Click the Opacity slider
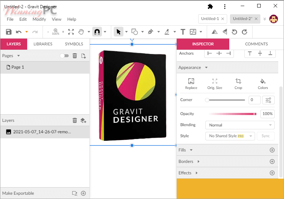284x199 pixels. (233, 114)
